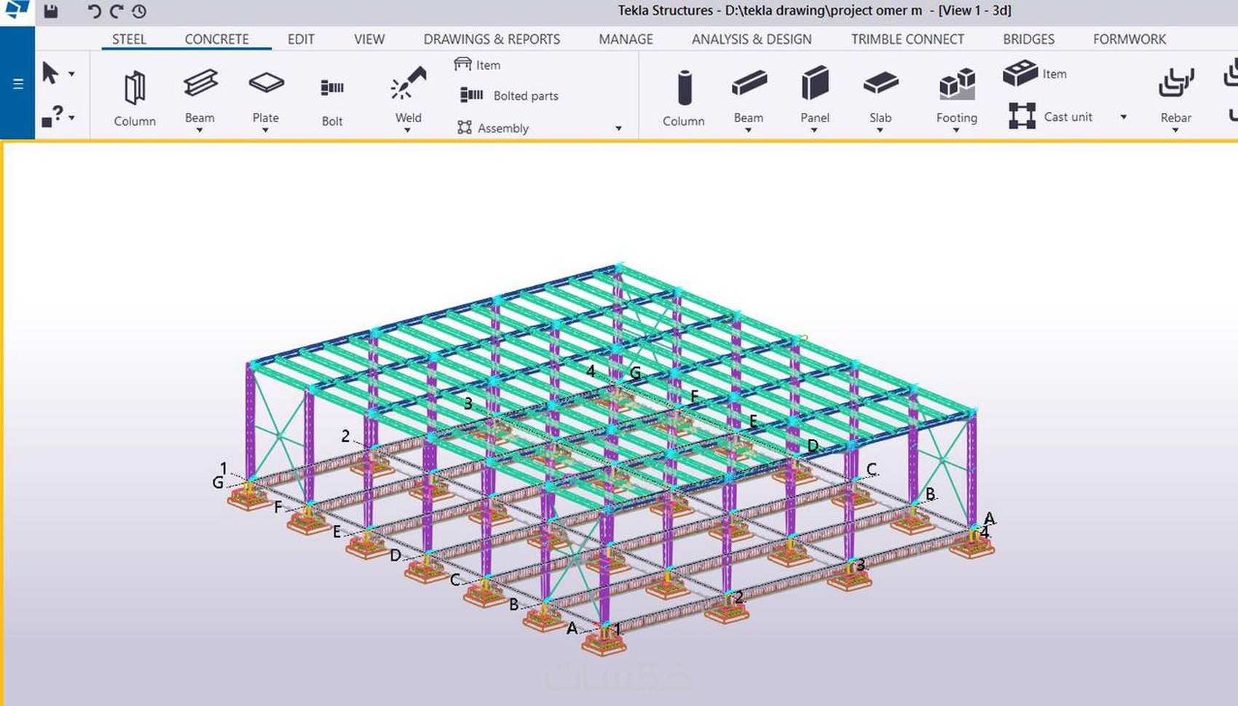Viewport: 1238px width, 706px height.
Task: Click the Redo arrow icon
Action: coord(117,11)
